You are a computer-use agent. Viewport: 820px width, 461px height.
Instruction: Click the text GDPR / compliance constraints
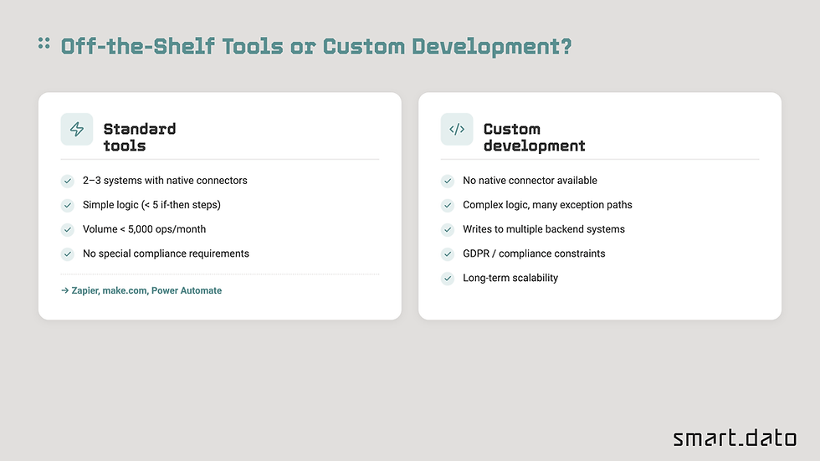[534, 254]
